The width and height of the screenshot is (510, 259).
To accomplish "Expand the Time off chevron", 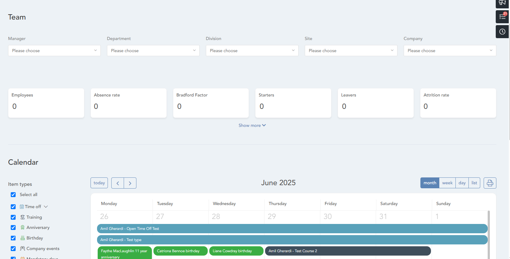I will 46,207.
